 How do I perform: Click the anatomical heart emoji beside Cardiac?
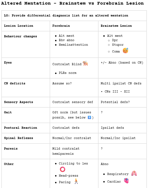coord(126,181)
